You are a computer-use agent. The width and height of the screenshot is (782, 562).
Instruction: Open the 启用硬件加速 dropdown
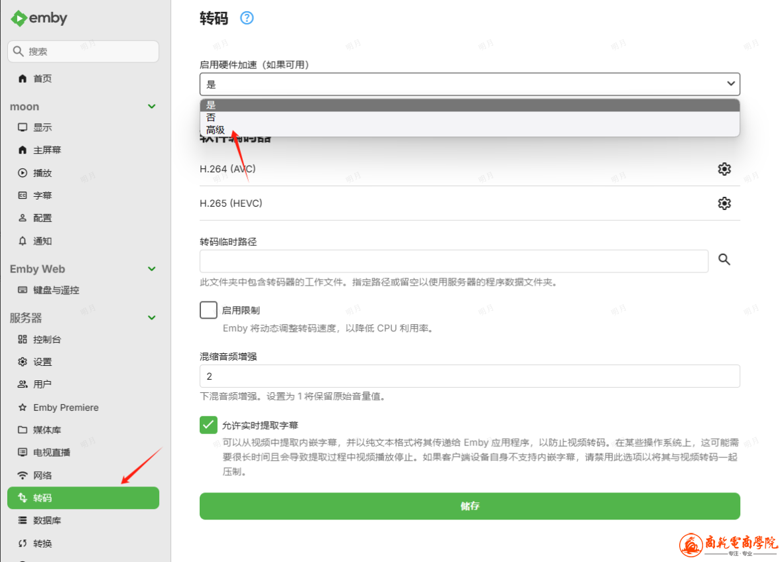470,84
